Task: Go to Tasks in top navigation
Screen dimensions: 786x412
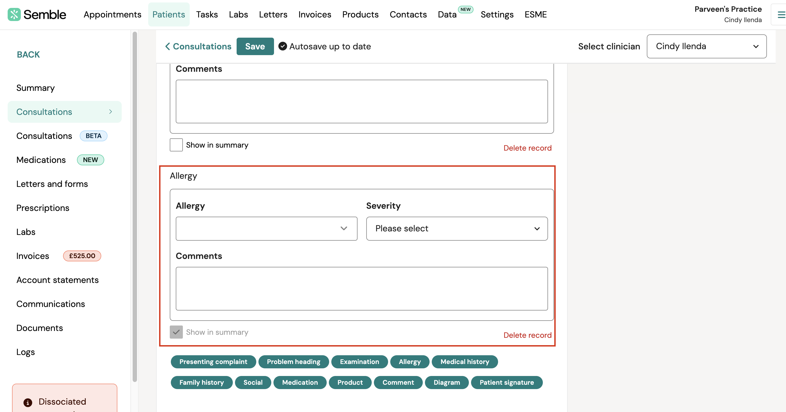Action: tap(207, 14)
